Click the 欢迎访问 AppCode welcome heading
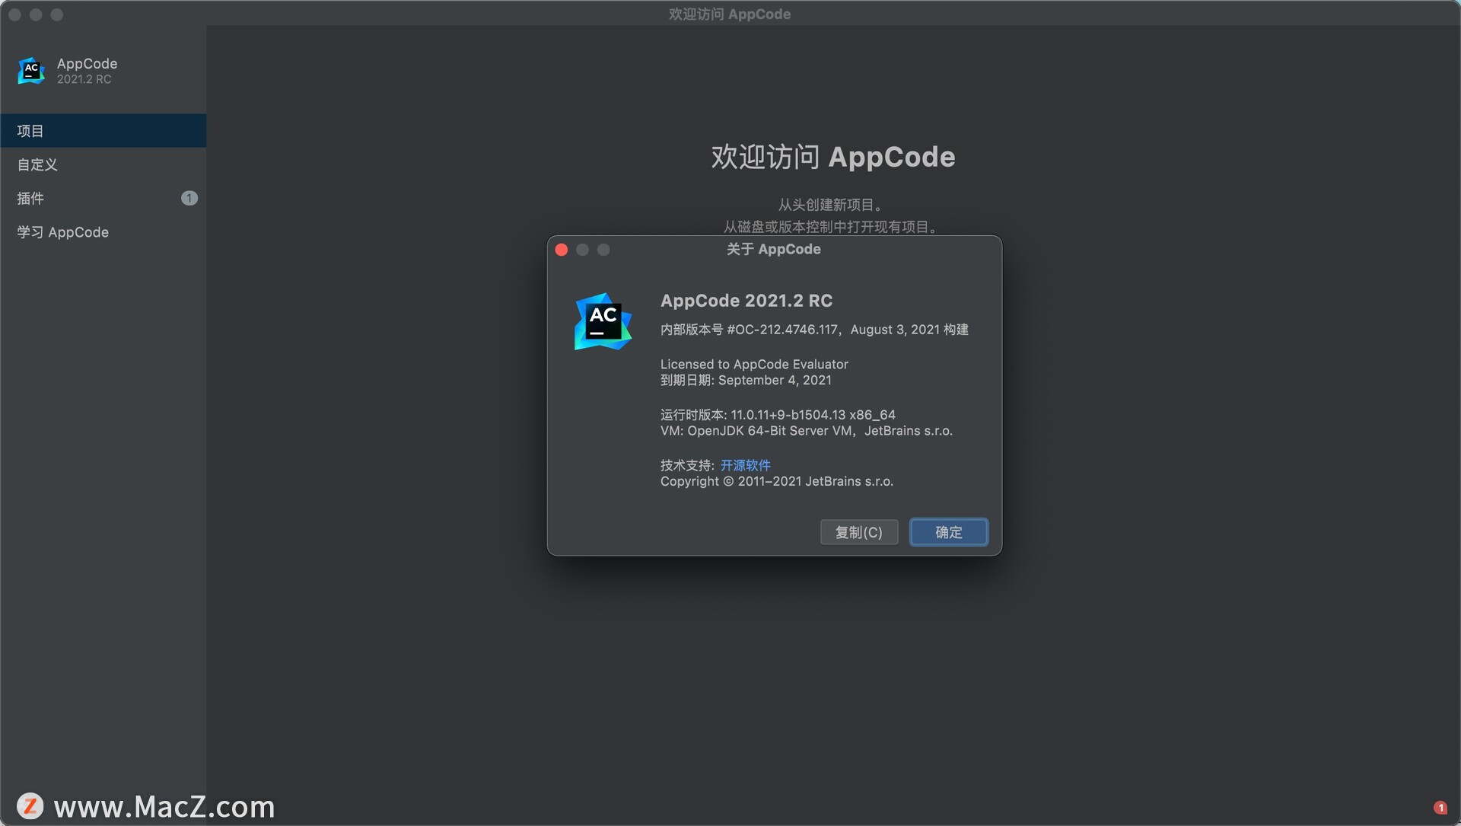This screenshot has width=1461, height=826. (833, 157)
